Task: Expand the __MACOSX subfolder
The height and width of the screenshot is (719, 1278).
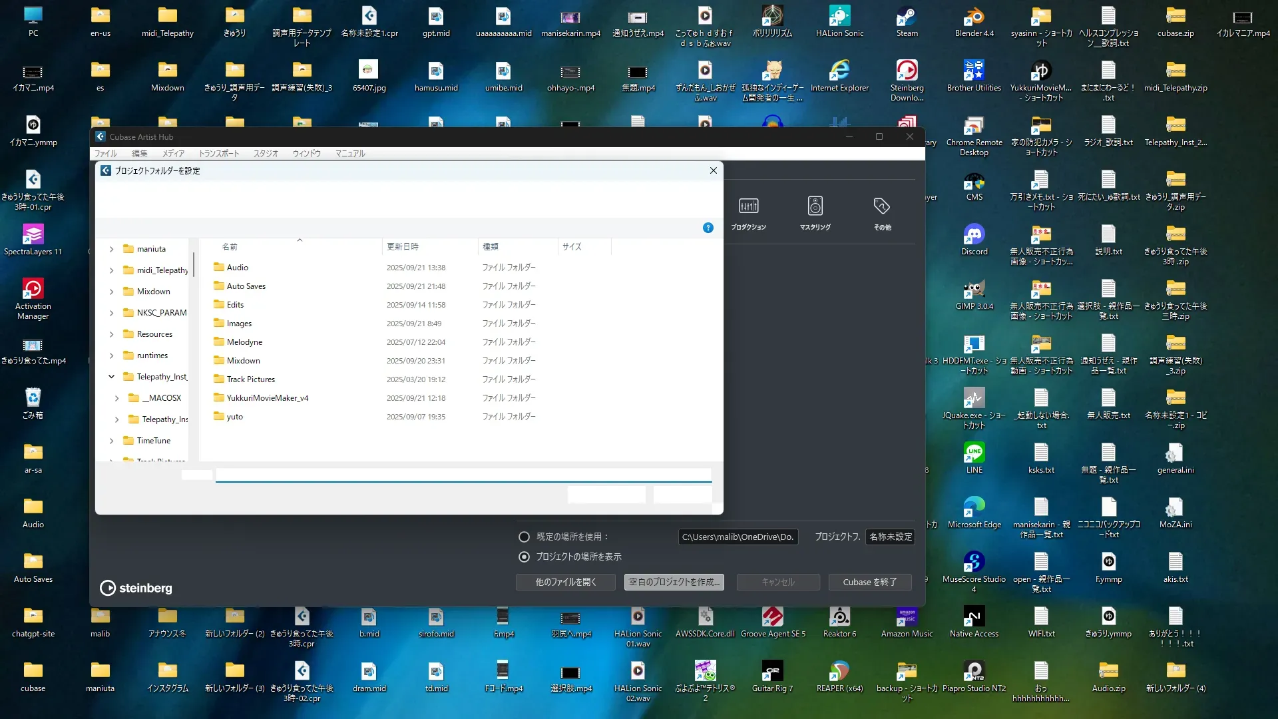Action: point(117,398)
